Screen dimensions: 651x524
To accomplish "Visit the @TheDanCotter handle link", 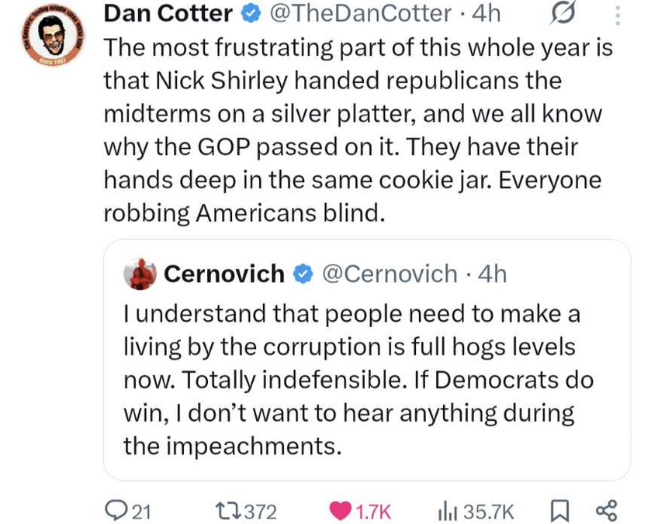I will coord(360,13).
